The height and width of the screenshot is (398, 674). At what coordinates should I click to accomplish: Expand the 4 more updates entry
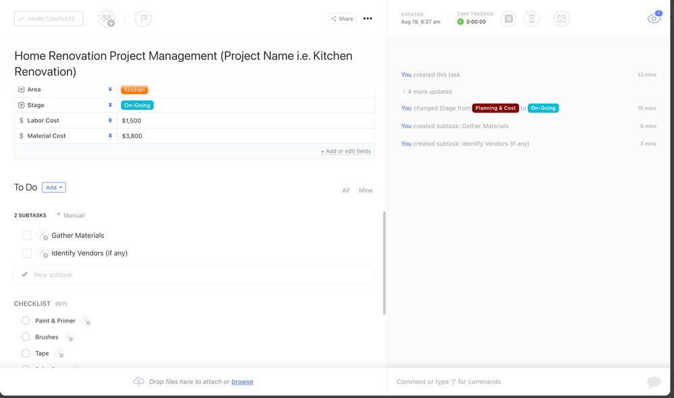click(x=429, y=91)
